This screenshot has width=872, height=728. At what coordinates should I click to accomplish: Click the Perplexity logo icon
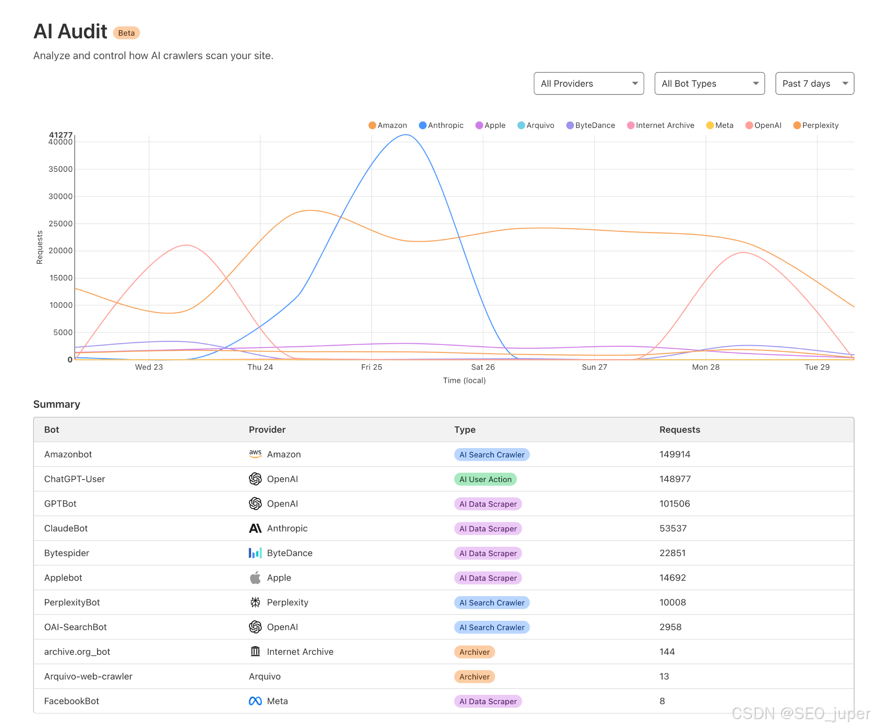pyautogui.click(x=255, y=602)
